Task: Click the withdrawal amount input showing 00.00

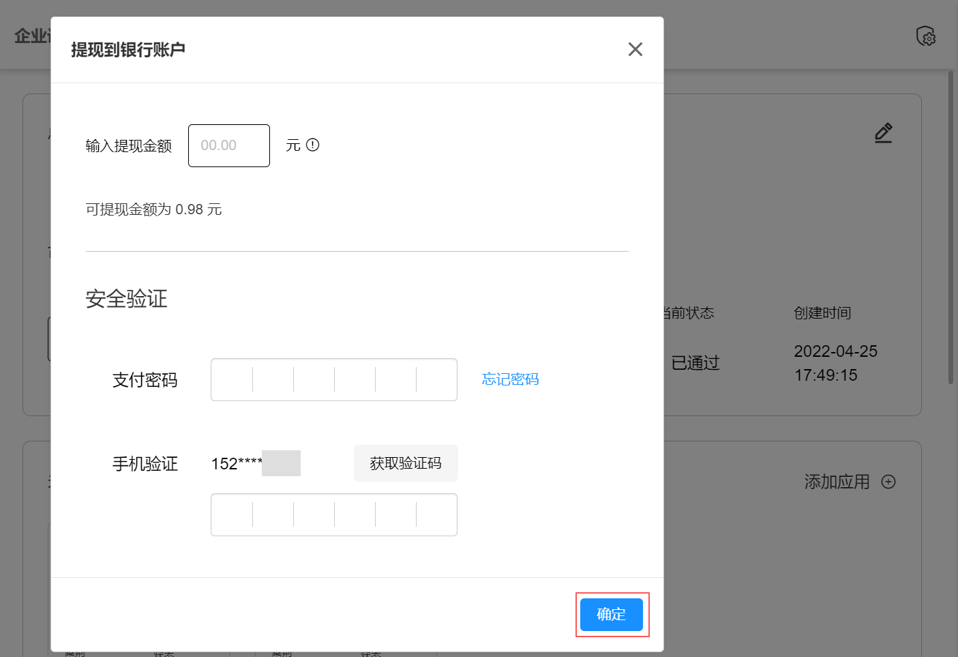Action: [x=228, y=145]
